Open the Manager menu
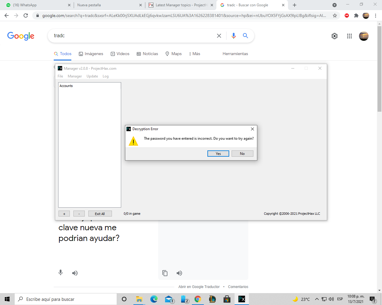Viewport: 382px width, 305px height. (75, 76)
